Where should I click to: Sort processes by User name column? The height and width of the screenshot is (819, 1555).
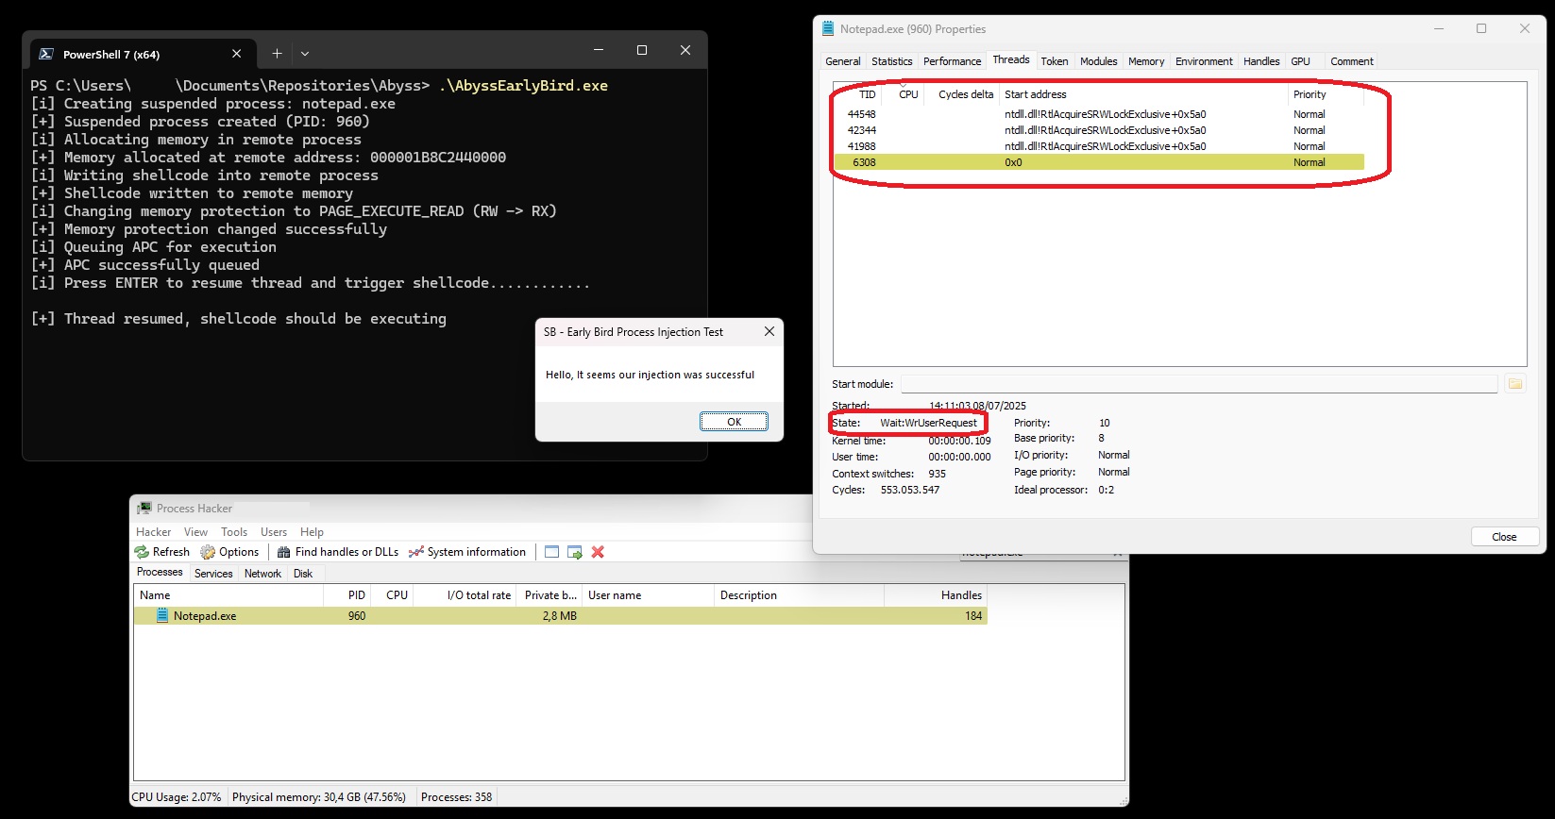coord(649,595)
